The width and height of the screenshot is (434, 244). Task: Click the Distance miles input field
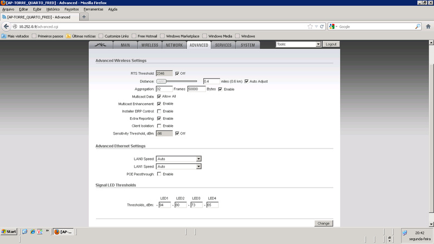[x=212, y=81]
